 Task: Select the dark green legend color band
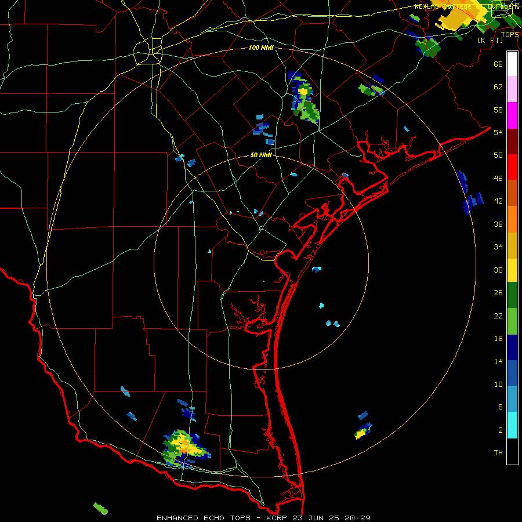(512, 295)
